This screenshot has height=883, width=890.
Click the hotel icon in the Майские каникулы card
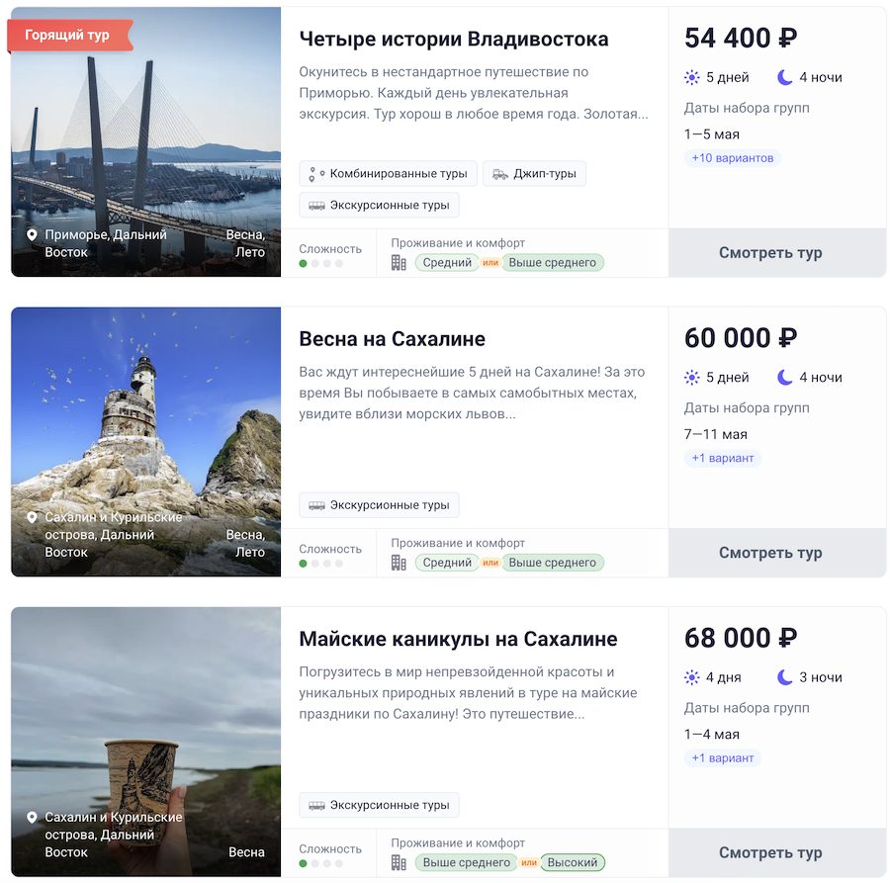[399, 862]
